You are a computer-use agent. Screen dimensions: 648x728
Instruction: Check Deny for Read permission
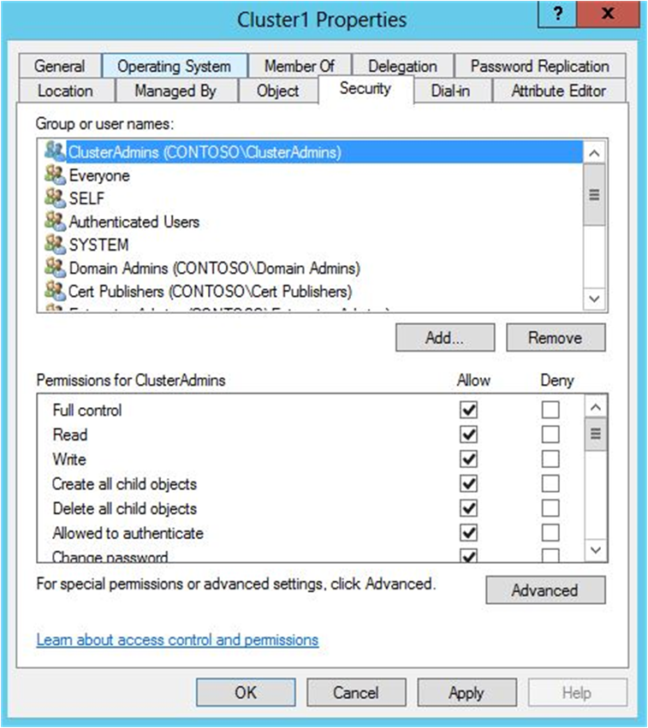550,435
